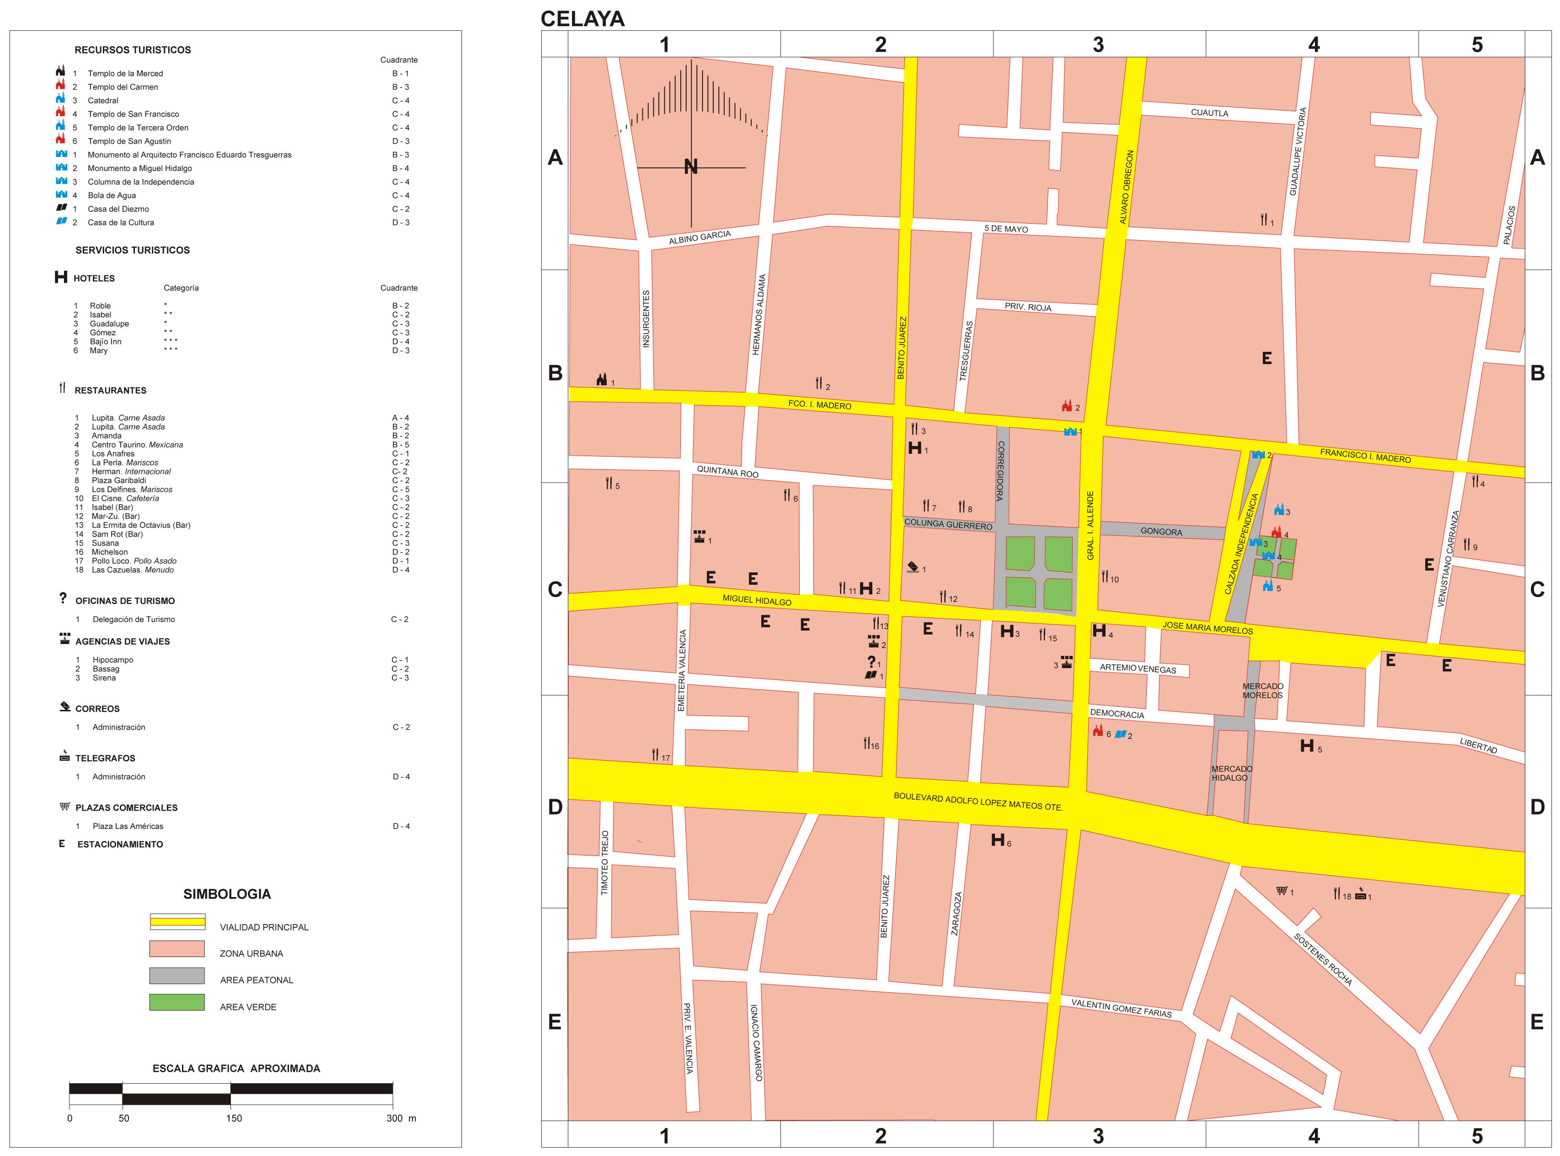The height and width of the screenshot is (1156, 1560).
Task: Click the telegraph icon near restaurant 18
Action: pos(1361,894)
